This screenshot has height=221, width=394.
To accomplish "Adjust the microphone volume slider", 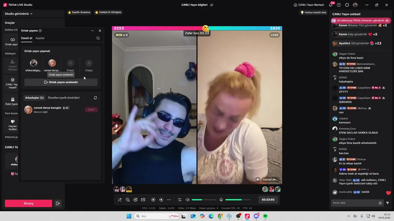I will 237,200.
